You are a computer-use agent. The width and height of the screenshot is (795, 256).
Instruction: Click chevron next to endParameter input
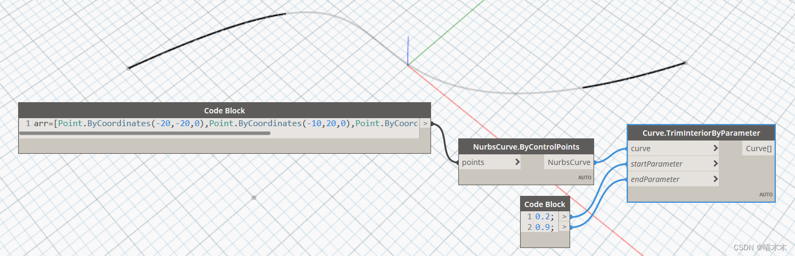[x=715, y=179]
